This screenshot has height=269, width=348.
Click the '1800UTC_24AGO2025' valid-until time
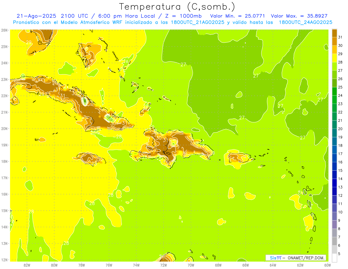(305, 22)
